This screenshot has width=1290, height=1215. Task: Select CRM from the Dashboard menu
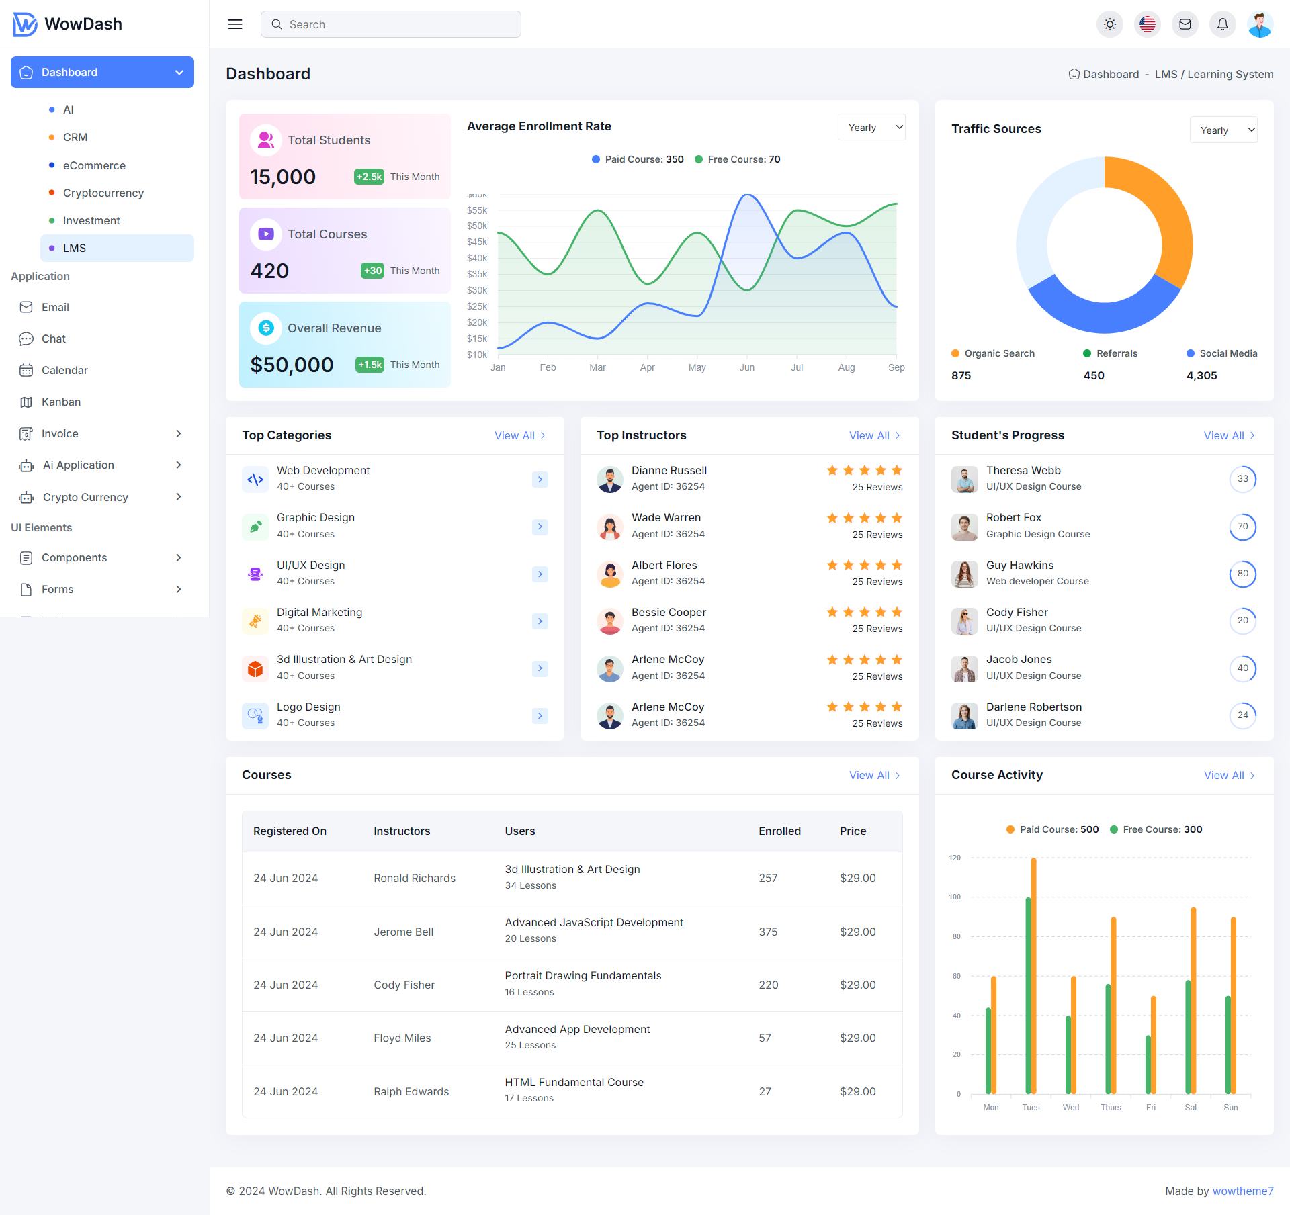(x=75, y=137)
